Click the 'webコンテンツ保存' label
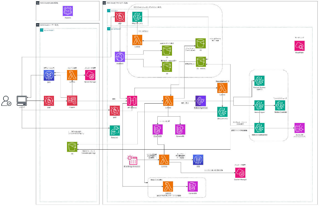Viewport: 319px width, 206px height. (167, 43)
